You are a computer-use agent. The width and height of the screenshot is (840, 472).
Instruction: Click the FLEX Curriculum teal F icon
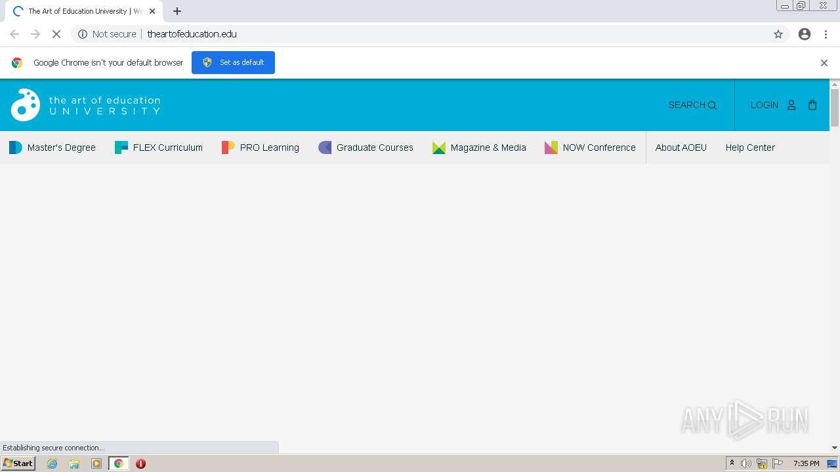(121, 147)
